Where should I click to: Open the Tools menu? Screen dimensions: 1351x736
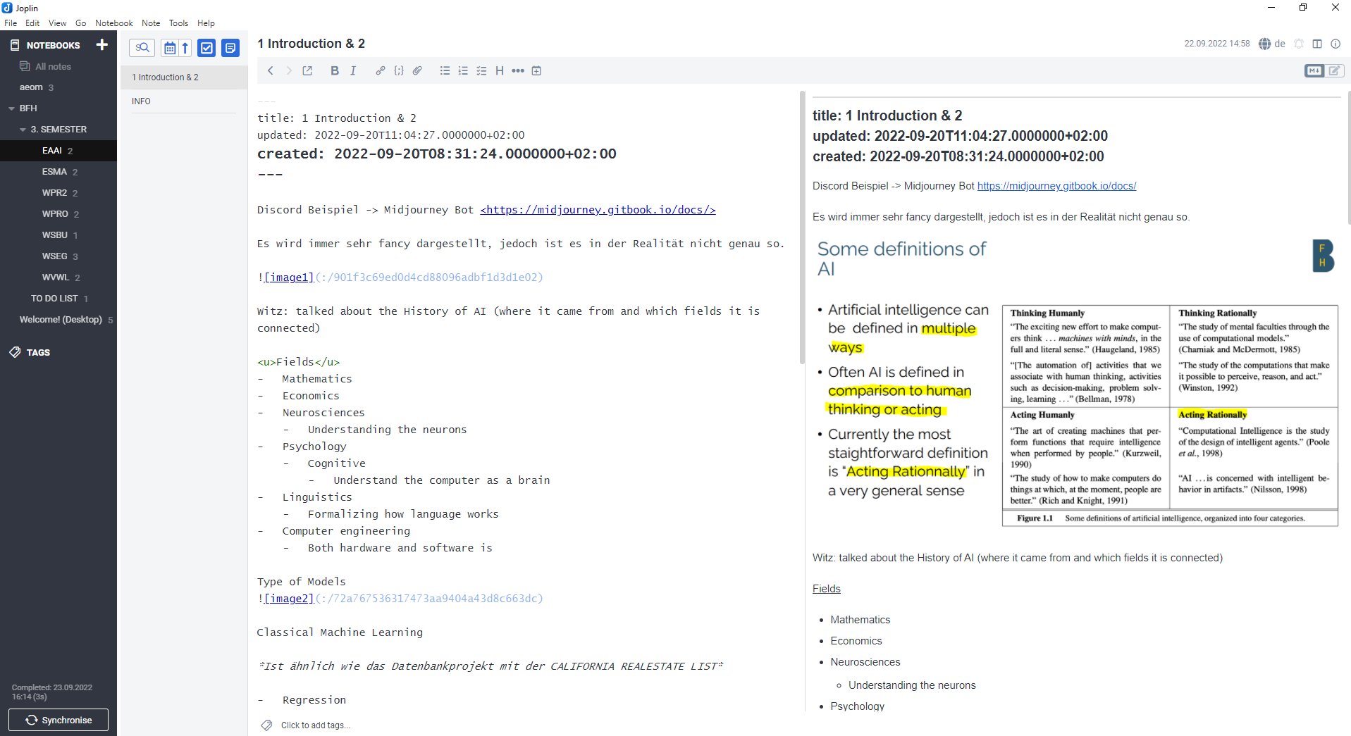178,23
